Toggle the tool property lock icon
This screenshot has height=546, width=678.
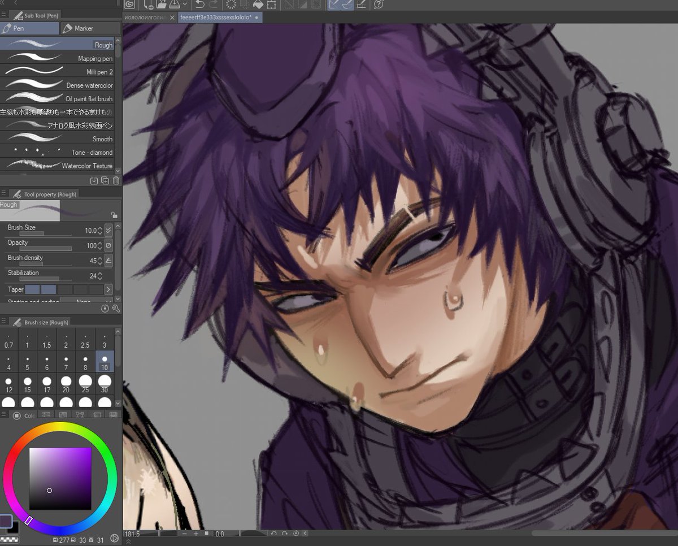(114, 215)
